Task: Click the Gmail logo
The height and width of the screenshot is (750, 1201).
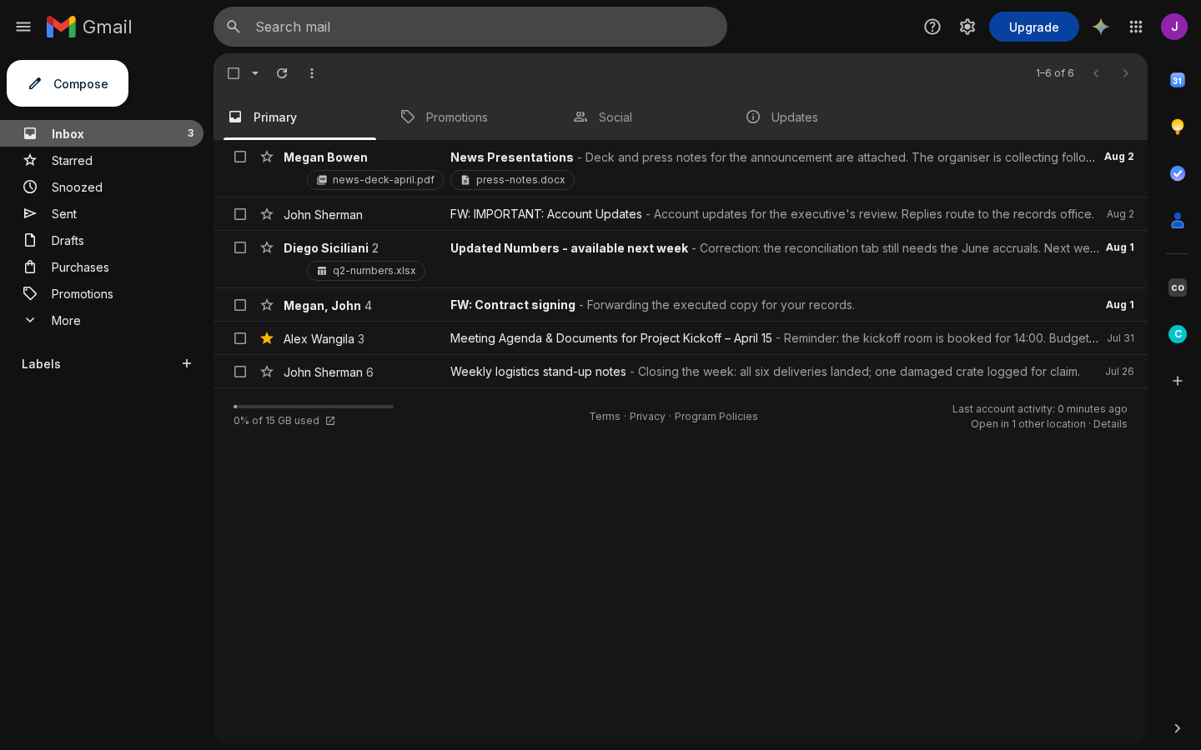Action: point(89,27)
